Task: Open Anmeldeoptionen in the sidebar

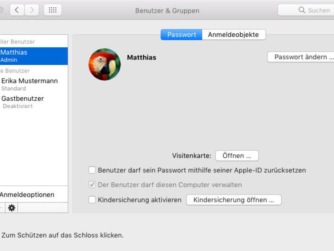Action: click(x=34, y=194)
